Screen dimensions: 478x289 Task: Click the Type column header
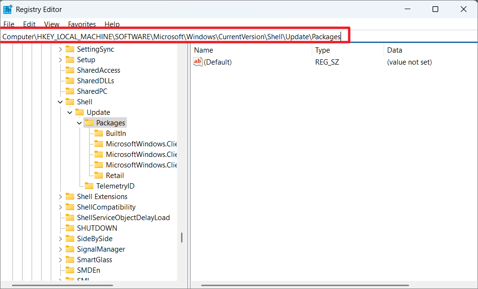(322, 50)
